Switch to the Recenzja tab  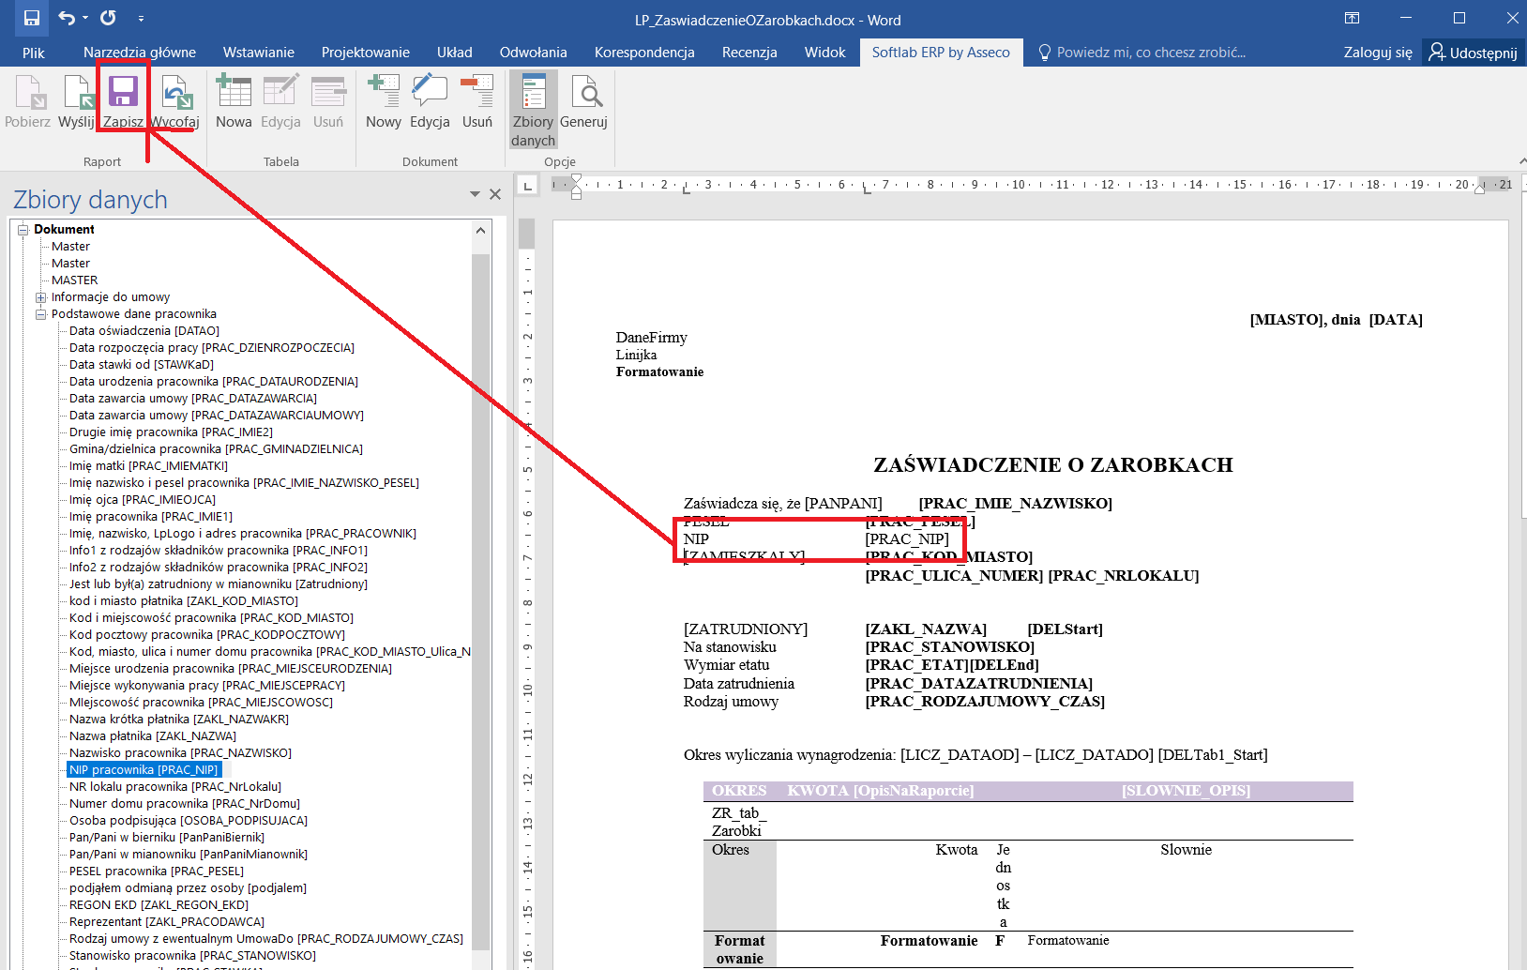click(748, 53)
